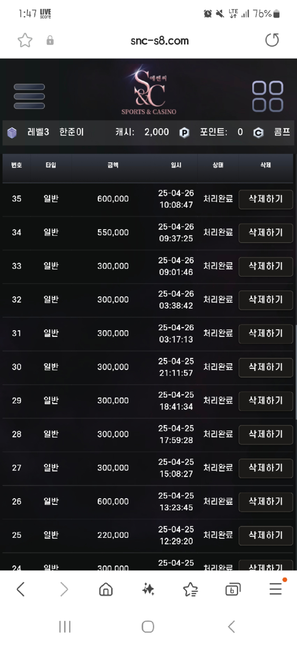
Task: Tap the padlock site security icon
Action: pyautogui.click(x=50, y=40)
